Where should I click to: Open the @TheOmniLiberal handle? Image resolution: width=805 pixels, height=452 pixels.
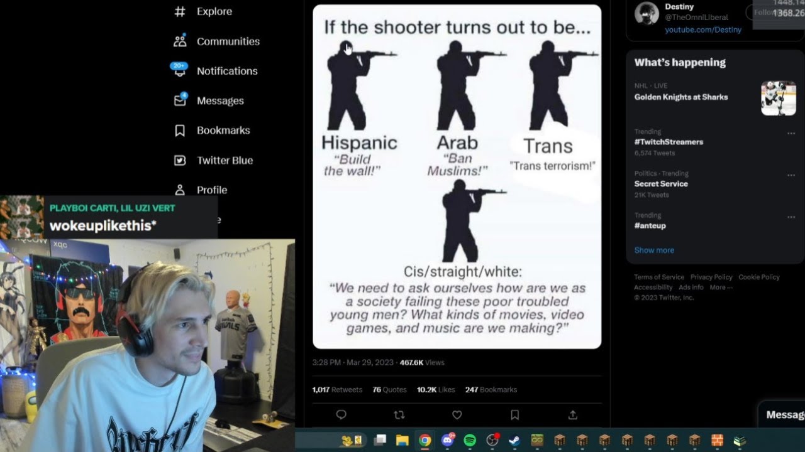(696, 18)
